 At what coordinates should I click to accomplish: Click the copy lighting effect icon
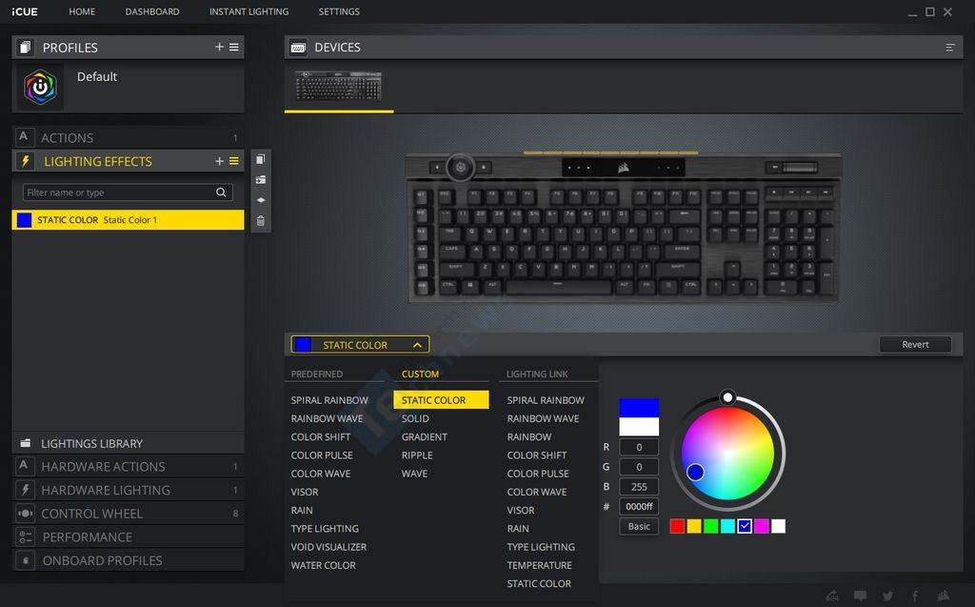point(261,159)
